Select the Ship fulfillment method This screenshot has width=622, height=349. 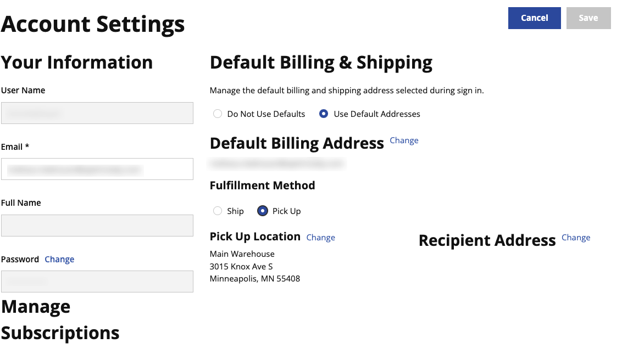pos(218,211)
